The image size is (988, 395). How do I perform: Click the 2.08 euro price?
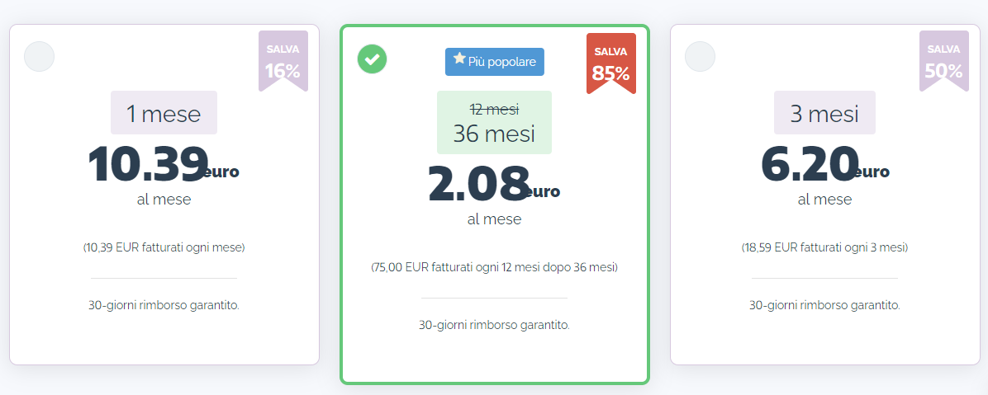point(494,184)
